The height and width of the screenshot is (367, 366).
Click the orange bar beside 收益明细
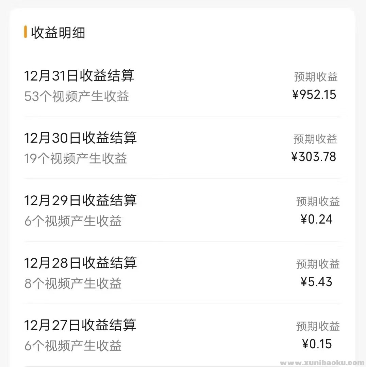pos(26,32)
